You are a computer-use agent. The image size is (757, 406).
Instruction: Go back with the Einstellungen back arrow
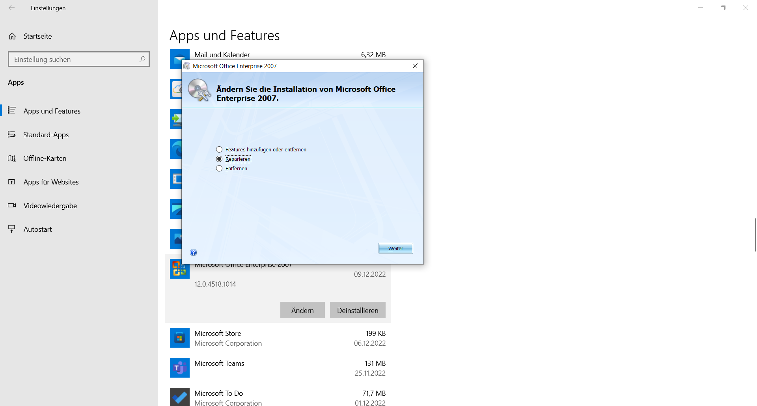(12, 8)
